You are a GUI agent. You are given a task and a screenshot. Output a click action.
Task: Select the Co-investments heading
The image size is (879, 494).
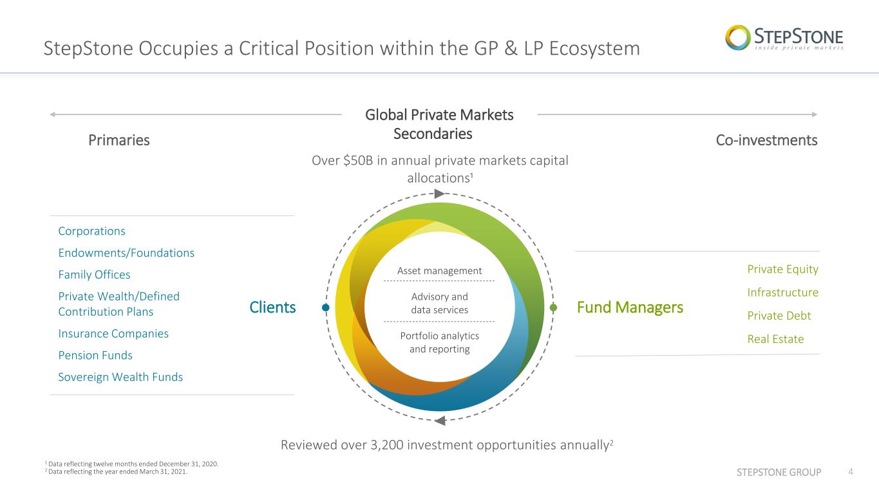[767, 140]
